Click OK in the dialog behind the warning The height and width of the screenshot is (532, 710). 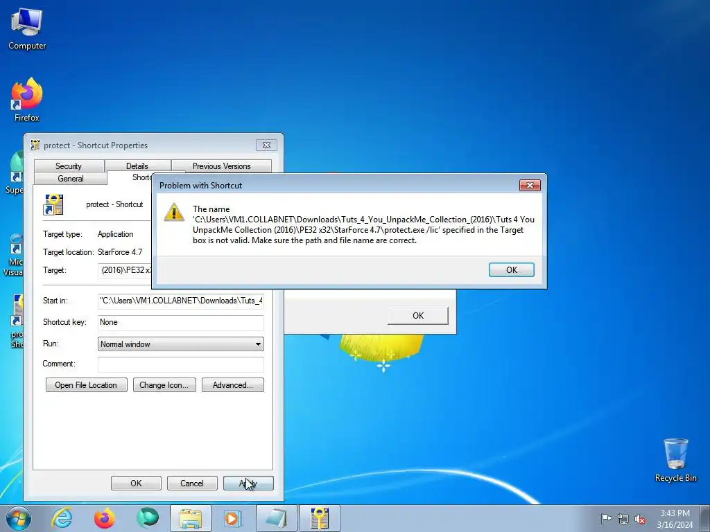coord(418,315)
